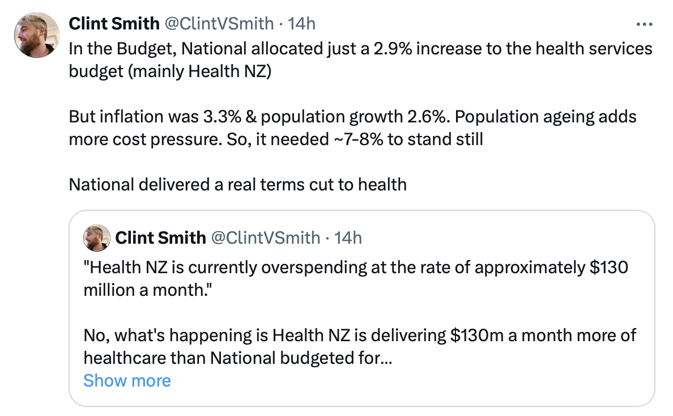Click the line starting "But inflation was 3.3%"
The image size is (673, 416).
tap(352, 117)
